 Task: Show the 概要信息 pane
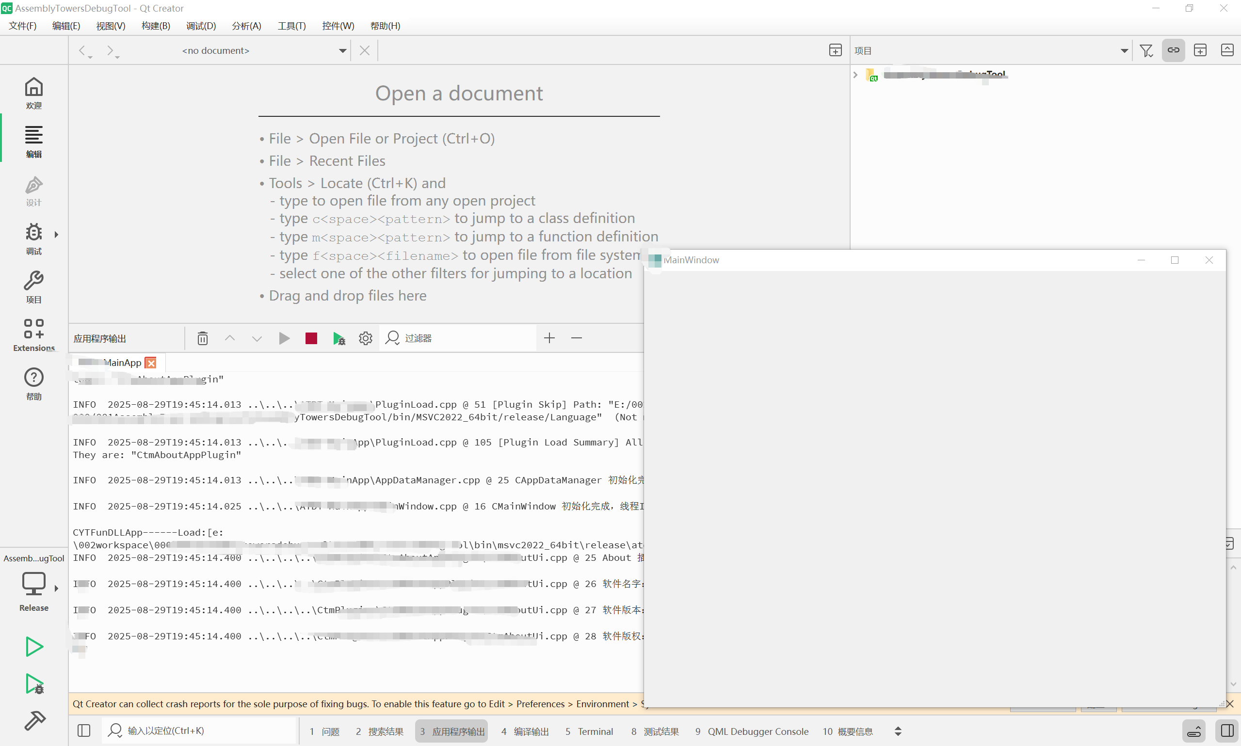point(848,731)
